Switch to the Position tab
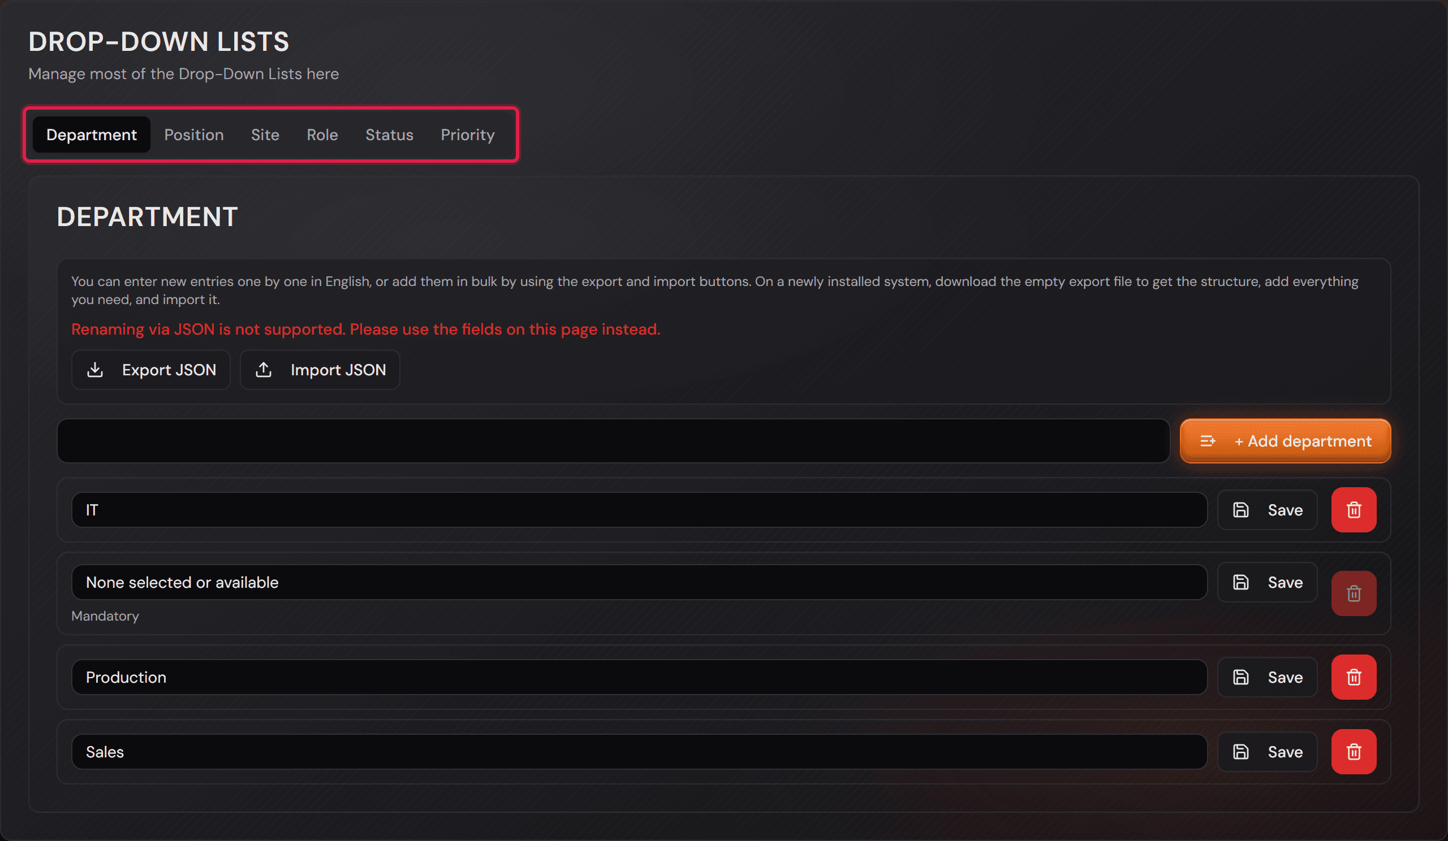The image size is (1448, 841). [x=193, y=135]
